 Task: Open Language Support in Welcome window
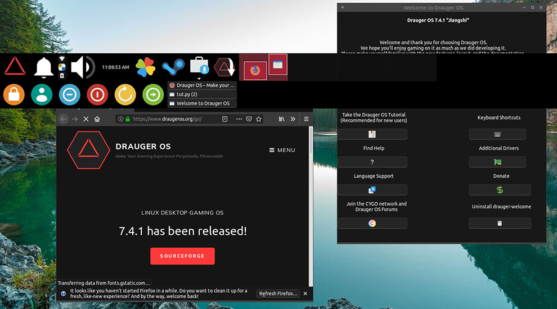pos(372,190)
